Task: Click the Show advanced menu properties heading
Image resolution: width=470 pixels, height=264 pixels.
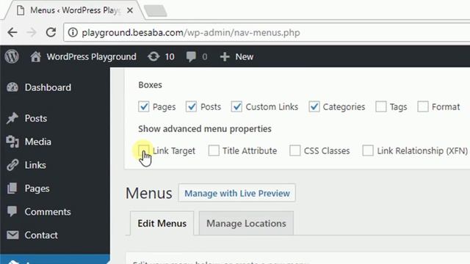Action: pyautogui.click(x=205, y=129)
